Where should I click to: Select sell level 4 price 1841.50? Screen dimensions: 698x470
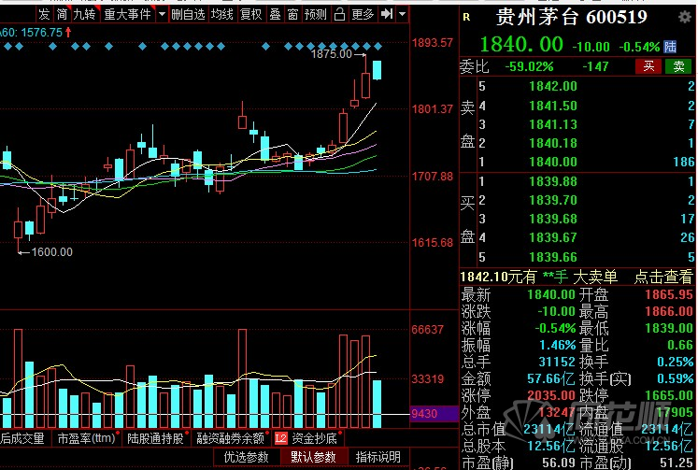coord(553,106)
